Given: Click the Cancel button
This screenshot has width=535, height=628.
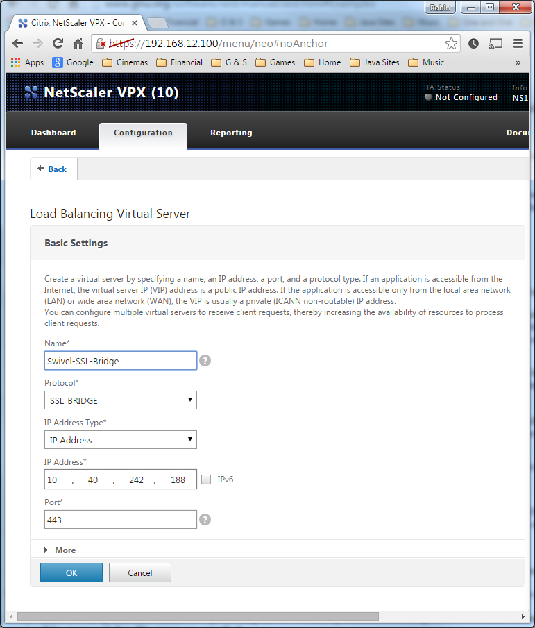Looking at the screenshot, I should click(140, 572).
